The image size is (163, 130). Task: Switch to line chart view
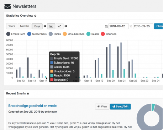pos(59,26)
